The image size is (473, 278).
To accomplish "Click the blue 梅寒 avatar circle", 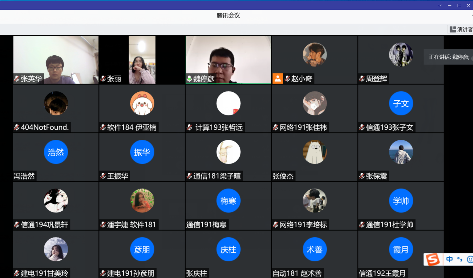I will coord(228,201).
